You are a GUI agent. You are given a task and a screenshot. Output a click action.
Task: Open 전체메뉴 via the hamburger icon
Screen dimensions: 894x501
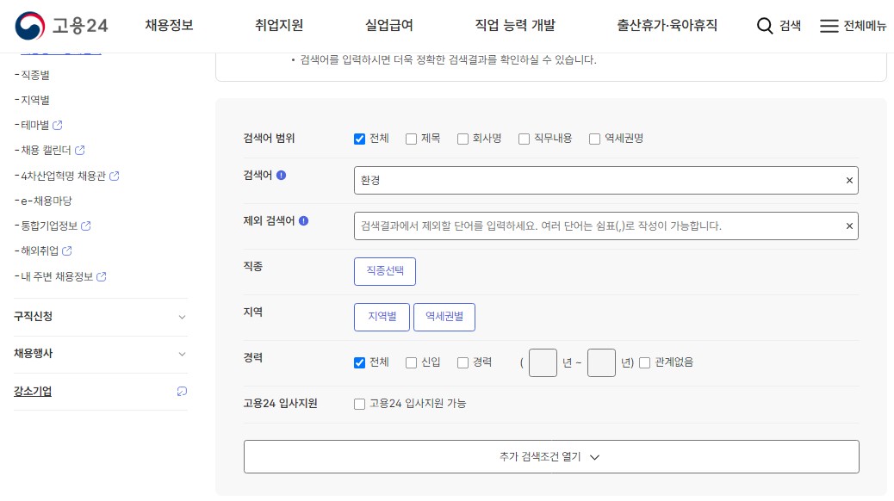pyautogui.click(x=831, y=25)
